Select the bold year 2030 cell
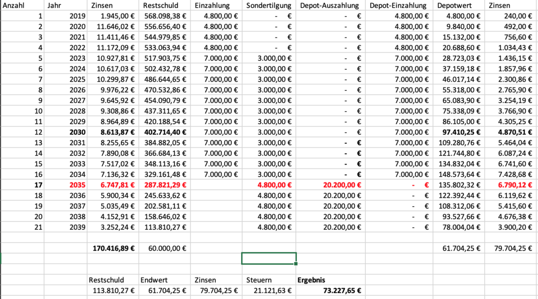538x299 pixels. point(66,133)
